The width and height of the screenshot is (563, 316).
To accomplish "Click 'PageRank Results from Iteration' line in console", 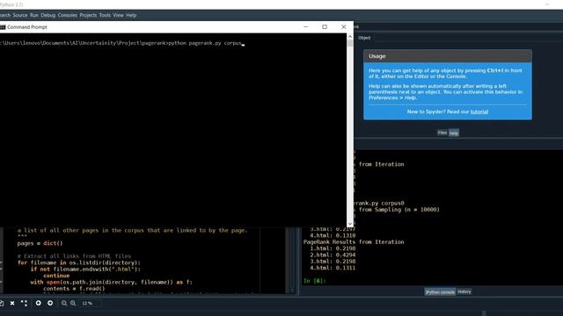I will pos(354,242).
